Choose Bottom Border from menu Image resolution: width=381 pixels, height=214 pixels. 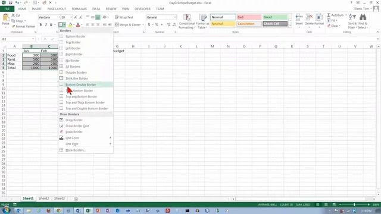click(86, 36)
